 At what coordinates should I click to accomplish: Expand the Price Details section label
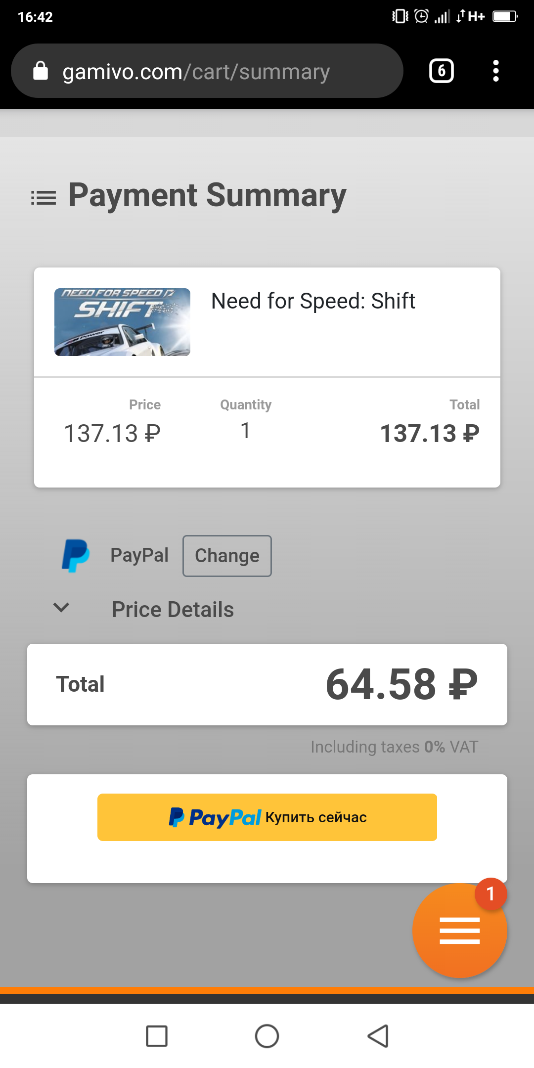173,609
